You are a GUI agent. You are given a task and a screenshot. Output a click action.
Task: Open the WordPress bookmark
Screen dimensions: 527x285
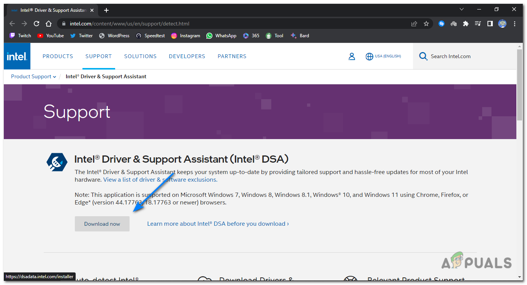pyautogui.click(x=114, y=36)
